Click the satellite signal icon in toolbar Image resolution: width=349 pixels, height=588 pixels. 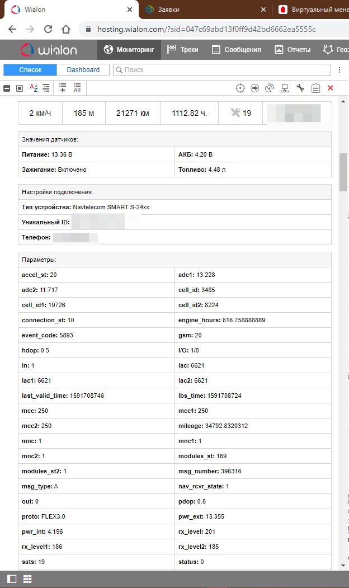tap(270, 88)
